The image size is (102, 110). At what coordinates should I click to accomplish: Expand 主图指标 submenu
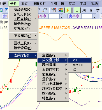53,55
